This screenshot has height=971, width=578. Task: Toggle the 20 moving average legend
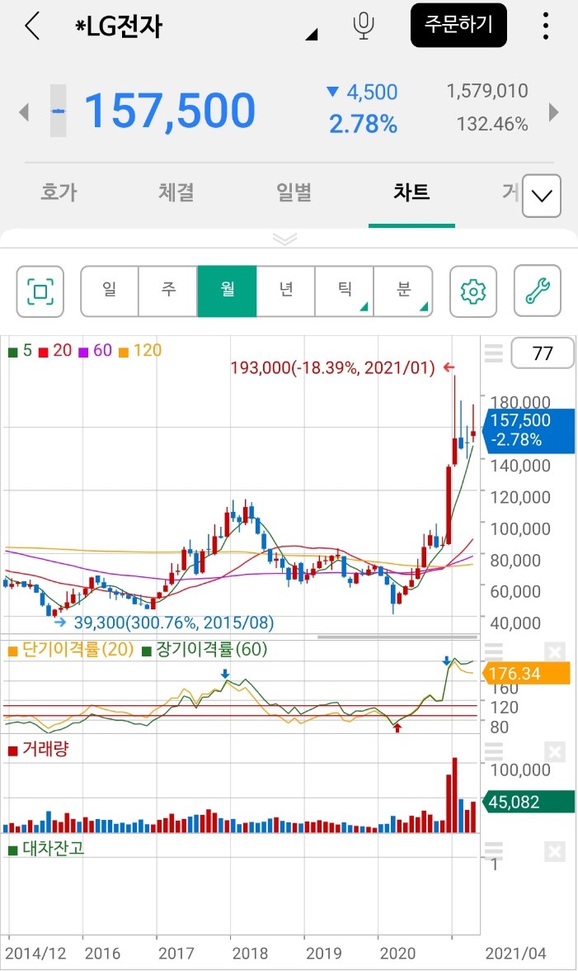(x=55, y=350)
